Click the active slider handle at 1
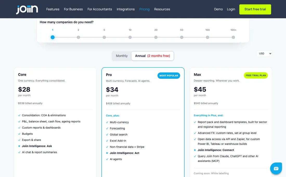286x177 pixels. point(53,37)
